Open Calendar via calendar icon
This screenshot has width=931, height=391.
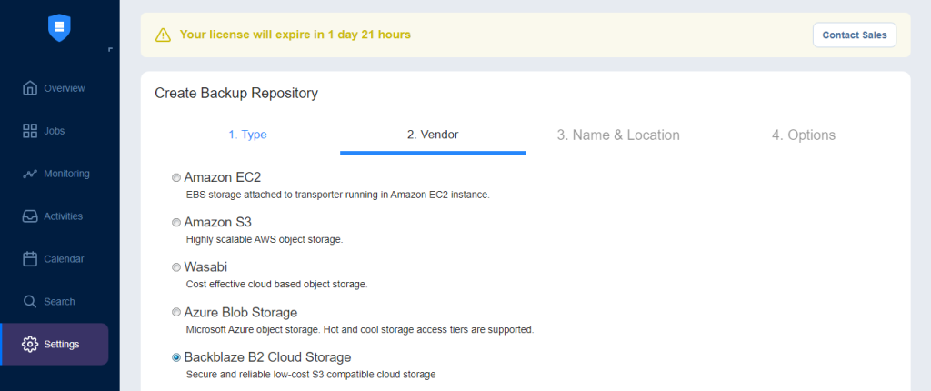30,259
